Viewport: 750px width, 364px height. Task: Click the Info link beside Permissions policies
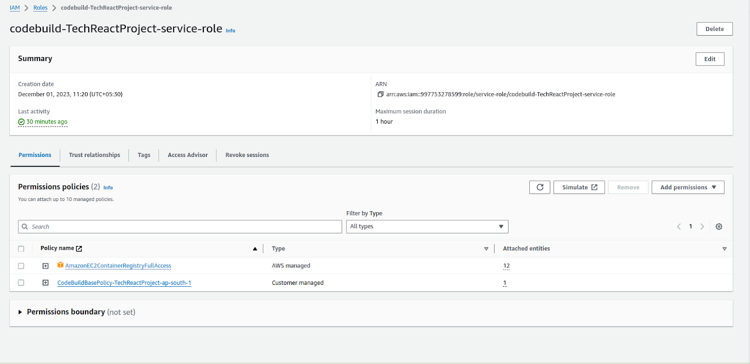[108, 187]
